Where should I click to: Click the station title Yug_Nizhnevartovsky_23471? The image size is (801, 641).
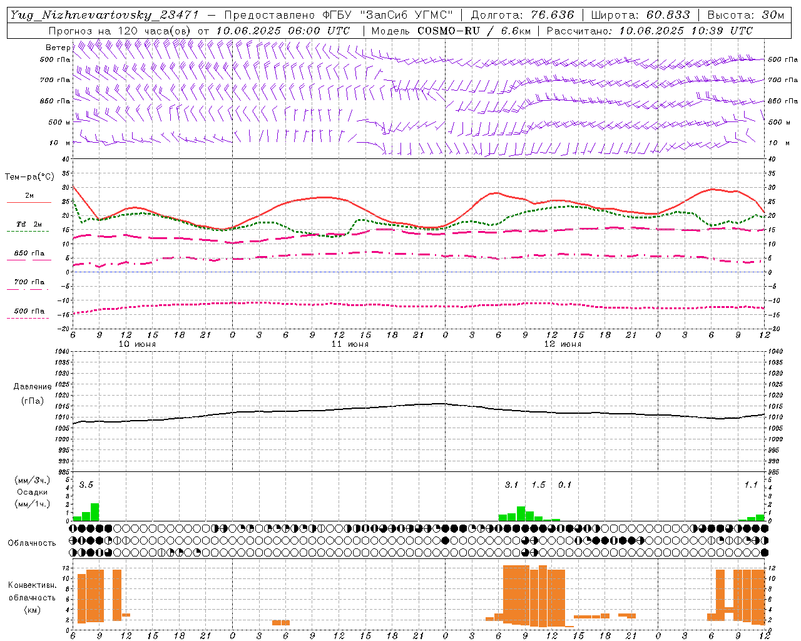coord(105,15)
